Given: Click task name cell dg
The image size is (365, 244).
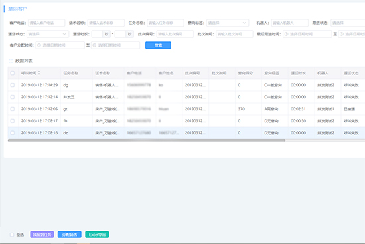Looking at the screenshot, I should (x=66, y=85).
